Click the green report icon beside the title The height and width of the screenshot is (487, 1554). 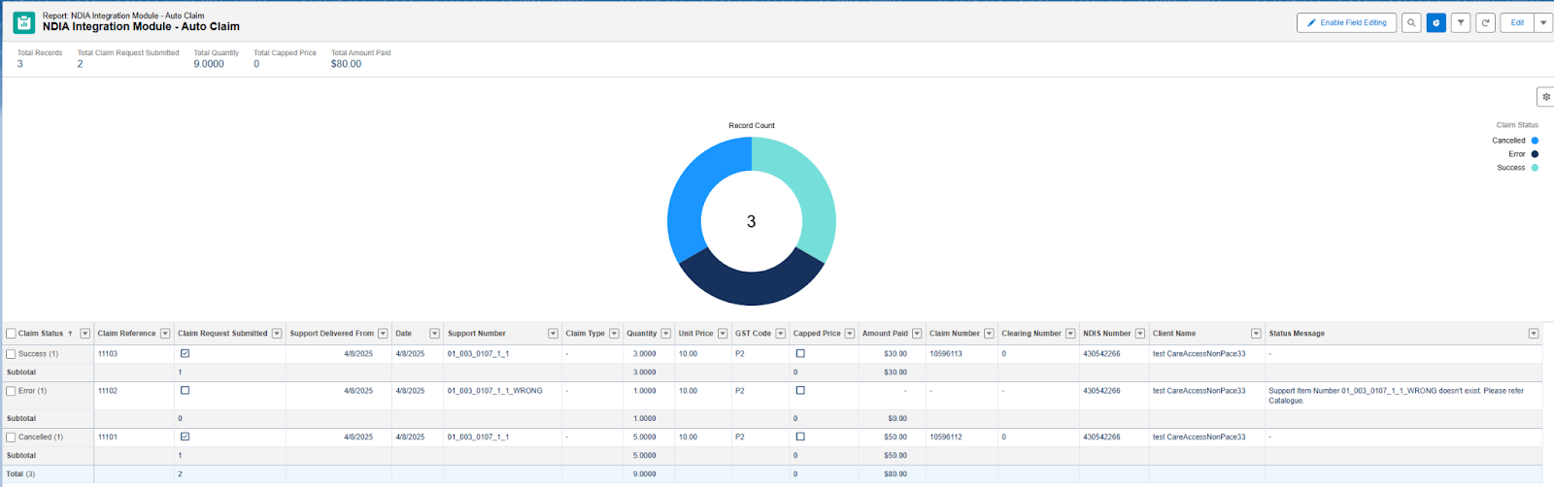(x=23, y=22)
